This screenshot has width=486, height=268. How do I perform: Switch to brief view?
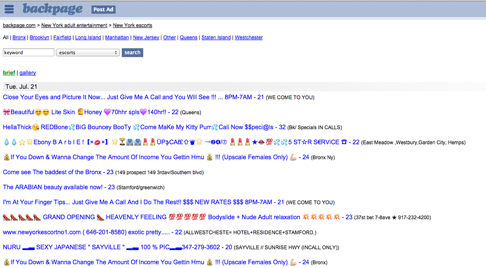pos(9,72)
